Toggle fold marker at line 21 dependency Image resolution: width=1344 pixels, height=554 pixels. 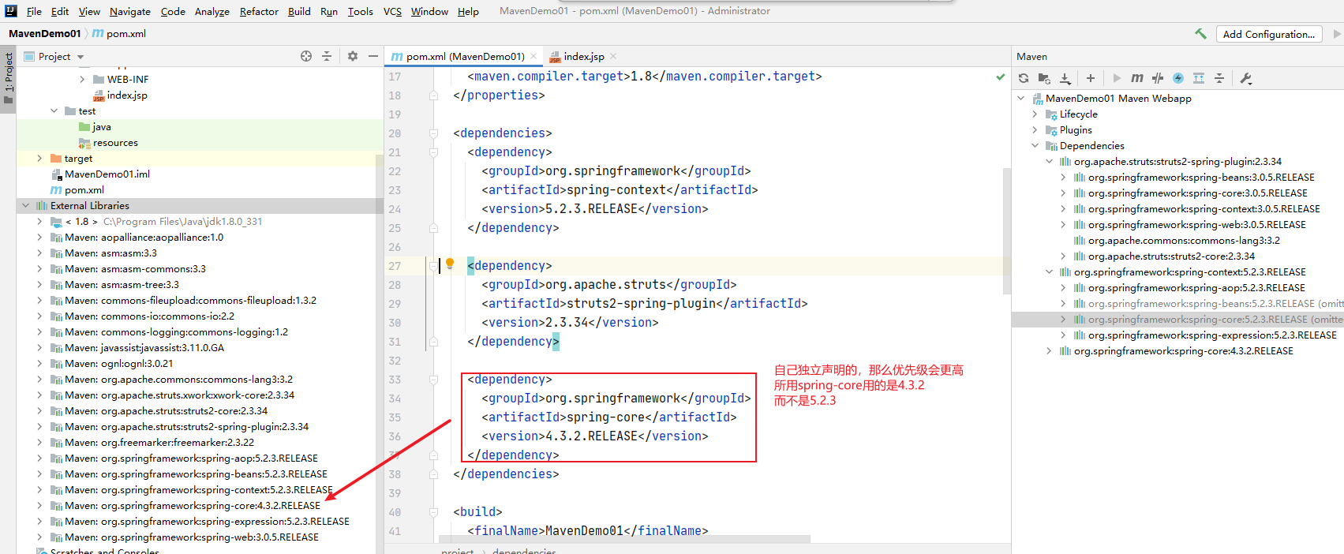(x=433, y=152)
